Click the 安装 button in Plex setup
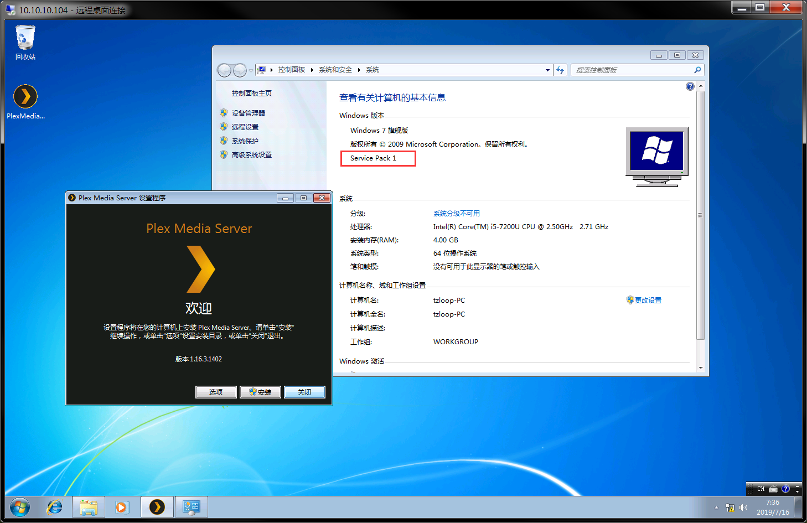 [x=260, y=392]
